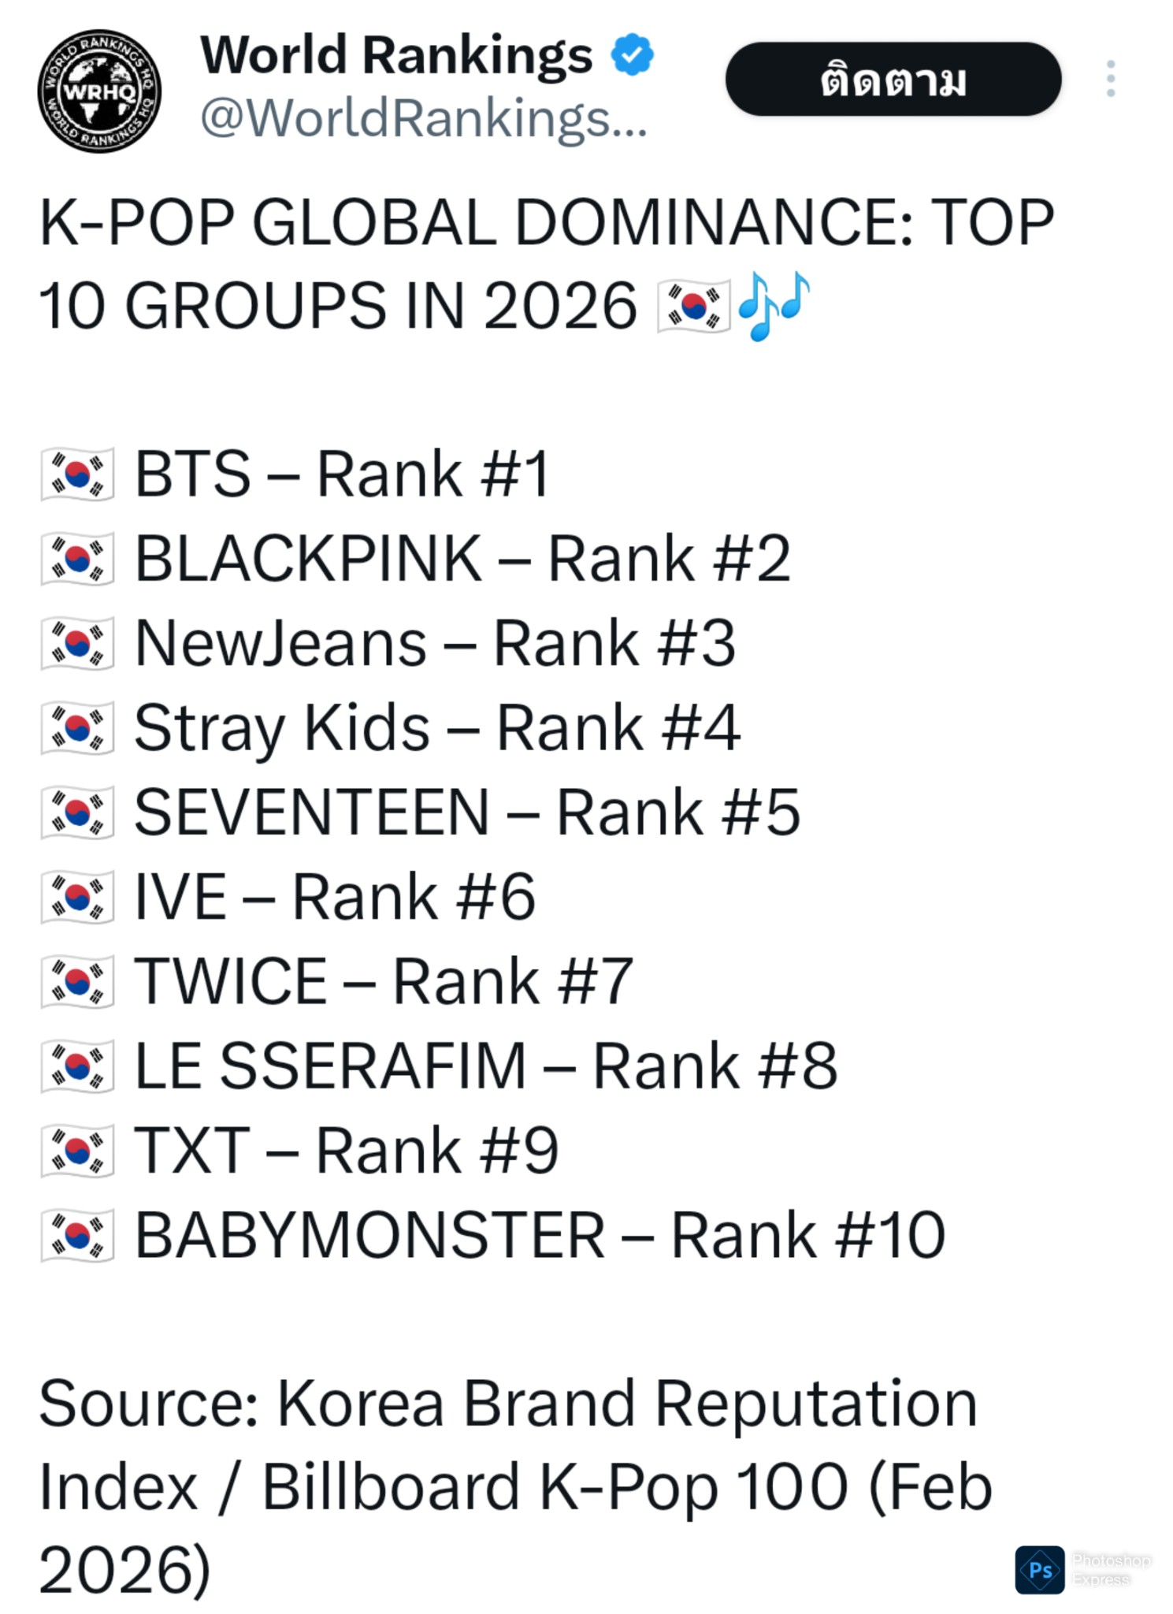Click the Korean flag emoji in headline

[x=694, y=307]
